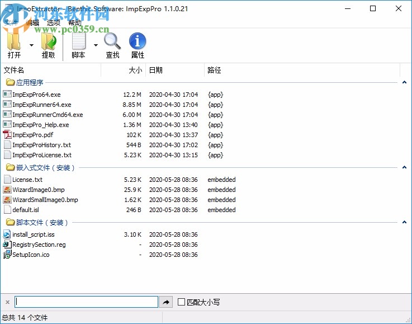
Task: Click the ImpExpRunnerCmd64.exe file icon
Action: (x=7, y=114)
